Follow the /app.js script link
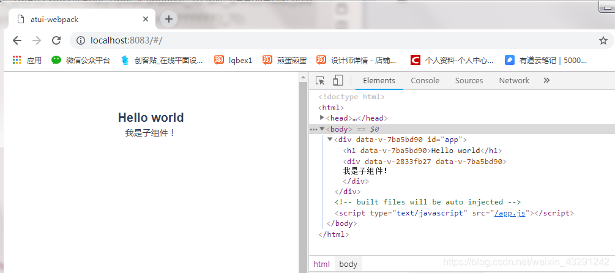615x273 pixels. pos(510,214)
